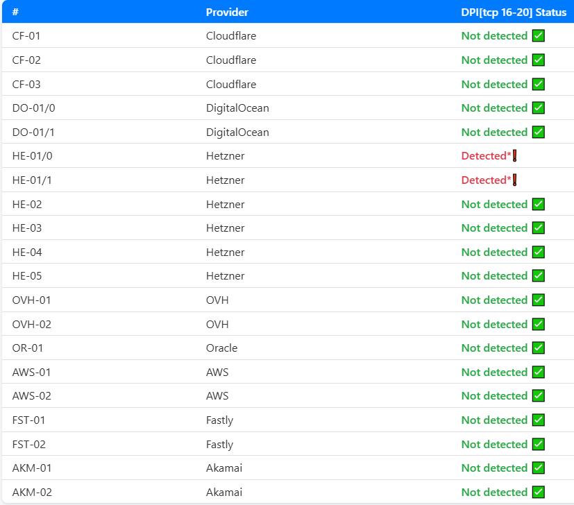Select the 'OVH-01' identifier cell
The width and height of the screenshot is (574, 505).
pyautogui.click(x=31, y=300)
